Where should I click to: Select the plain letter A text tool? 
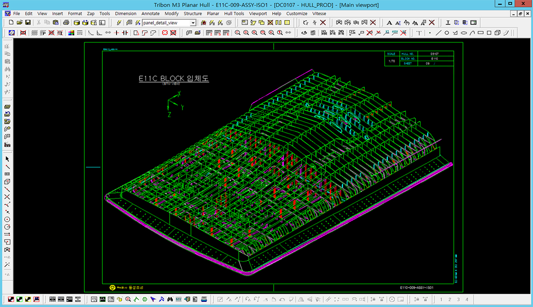(x=389, y=23)
